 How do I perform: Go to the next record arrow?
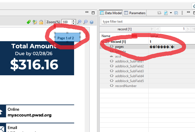click(188, 29)
